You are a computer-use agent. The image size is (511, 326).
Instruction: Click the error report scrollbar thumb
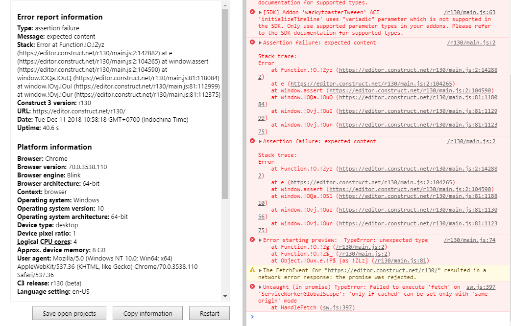[225, 104]
